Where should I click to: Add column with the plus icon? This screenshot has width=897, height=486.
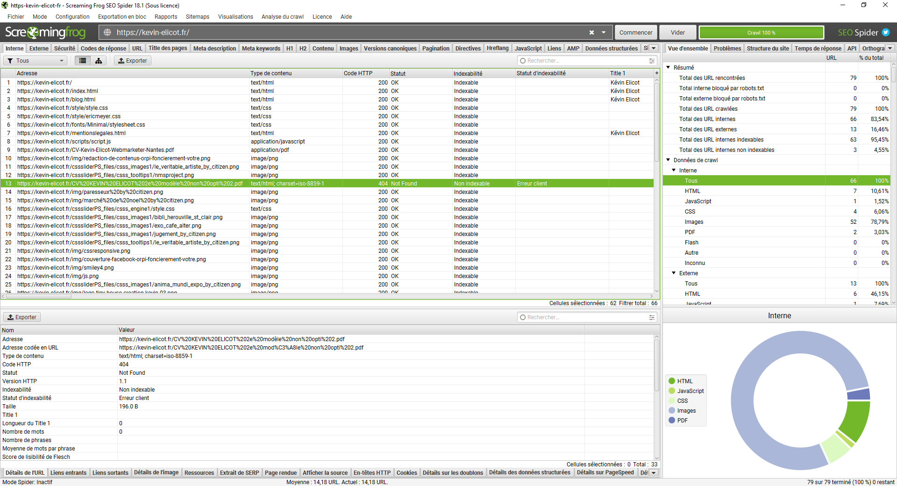(656, 73)
